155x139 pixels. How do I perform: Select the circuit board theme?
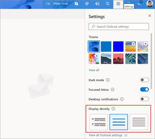(130, 59)
